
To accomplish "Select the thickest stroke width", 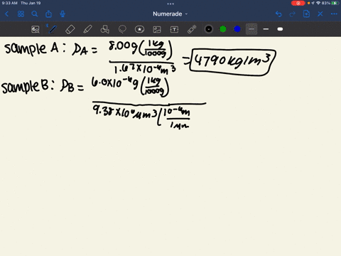I will pyautogui.click(x=280, y=29).
